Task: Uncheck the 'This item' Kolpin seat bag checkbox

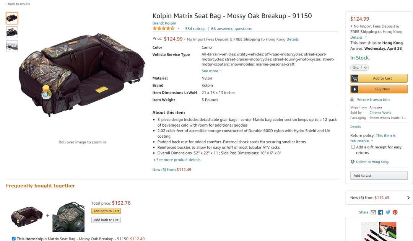Action: click(14, 239)
